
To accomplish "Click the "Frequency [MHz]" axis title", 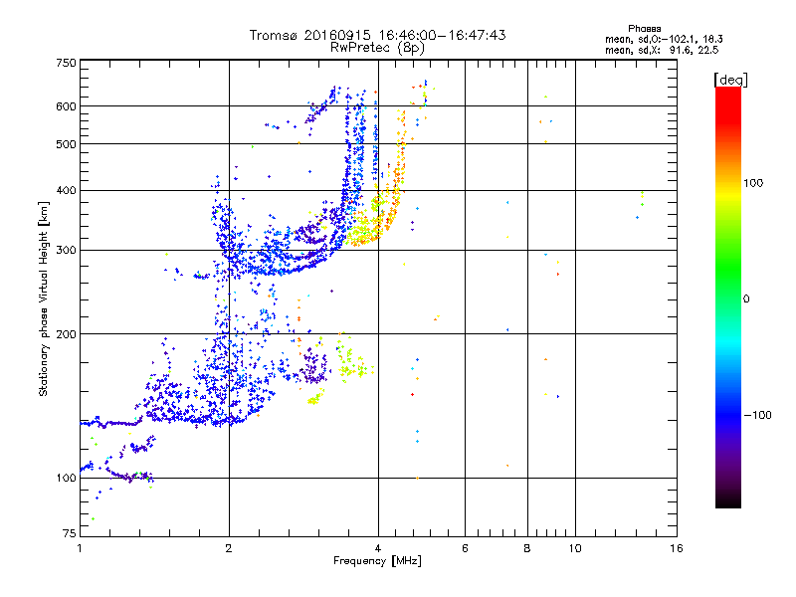I will 377,561.
